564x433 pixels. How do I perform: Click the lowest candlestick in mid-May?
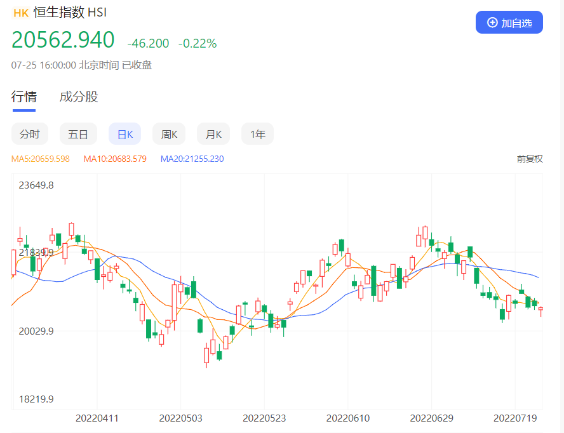tap(206, 355)
